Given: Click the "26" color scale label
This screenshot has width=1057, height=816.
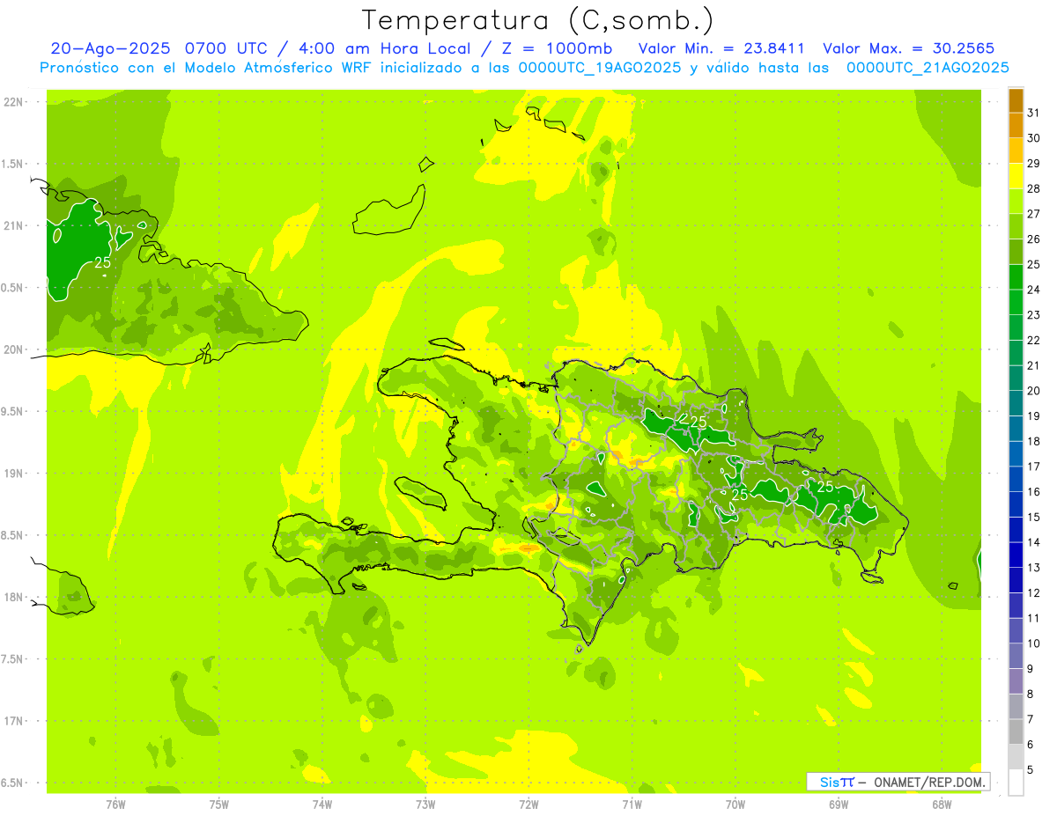Looking at the screenshot, I should 1034,239.
